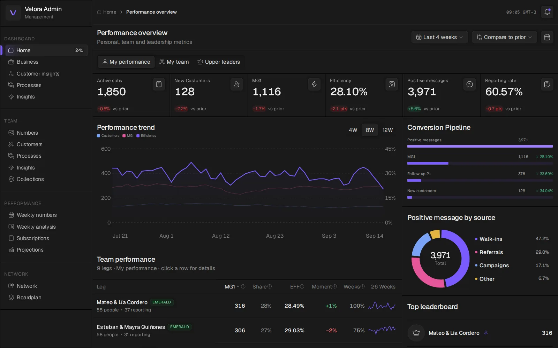Click the Follow up 2+ progress bar
The width and height of the screenshot is (558, 348).
pyautogui.click(x=480, y=180)
